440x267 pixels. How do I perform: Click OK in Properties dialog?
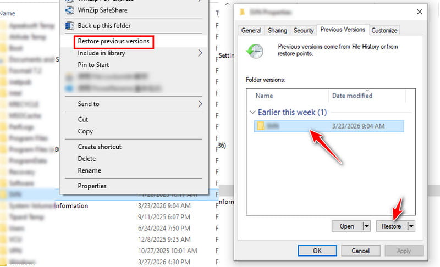pyautogui.click(x=317, y=251)
